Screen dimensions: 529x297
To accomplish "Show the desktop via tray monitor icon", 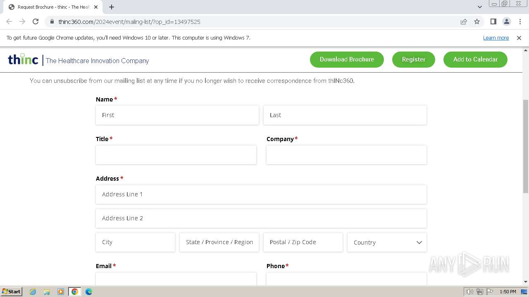I will coord(524,292).
